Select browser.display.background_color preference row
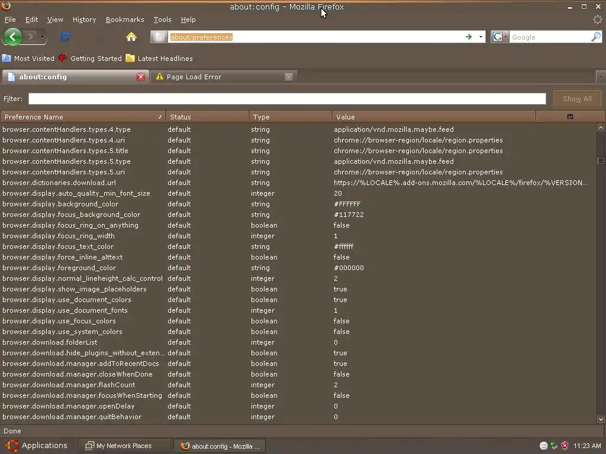Viewport: 606px width, 454px height. [298, 204]
